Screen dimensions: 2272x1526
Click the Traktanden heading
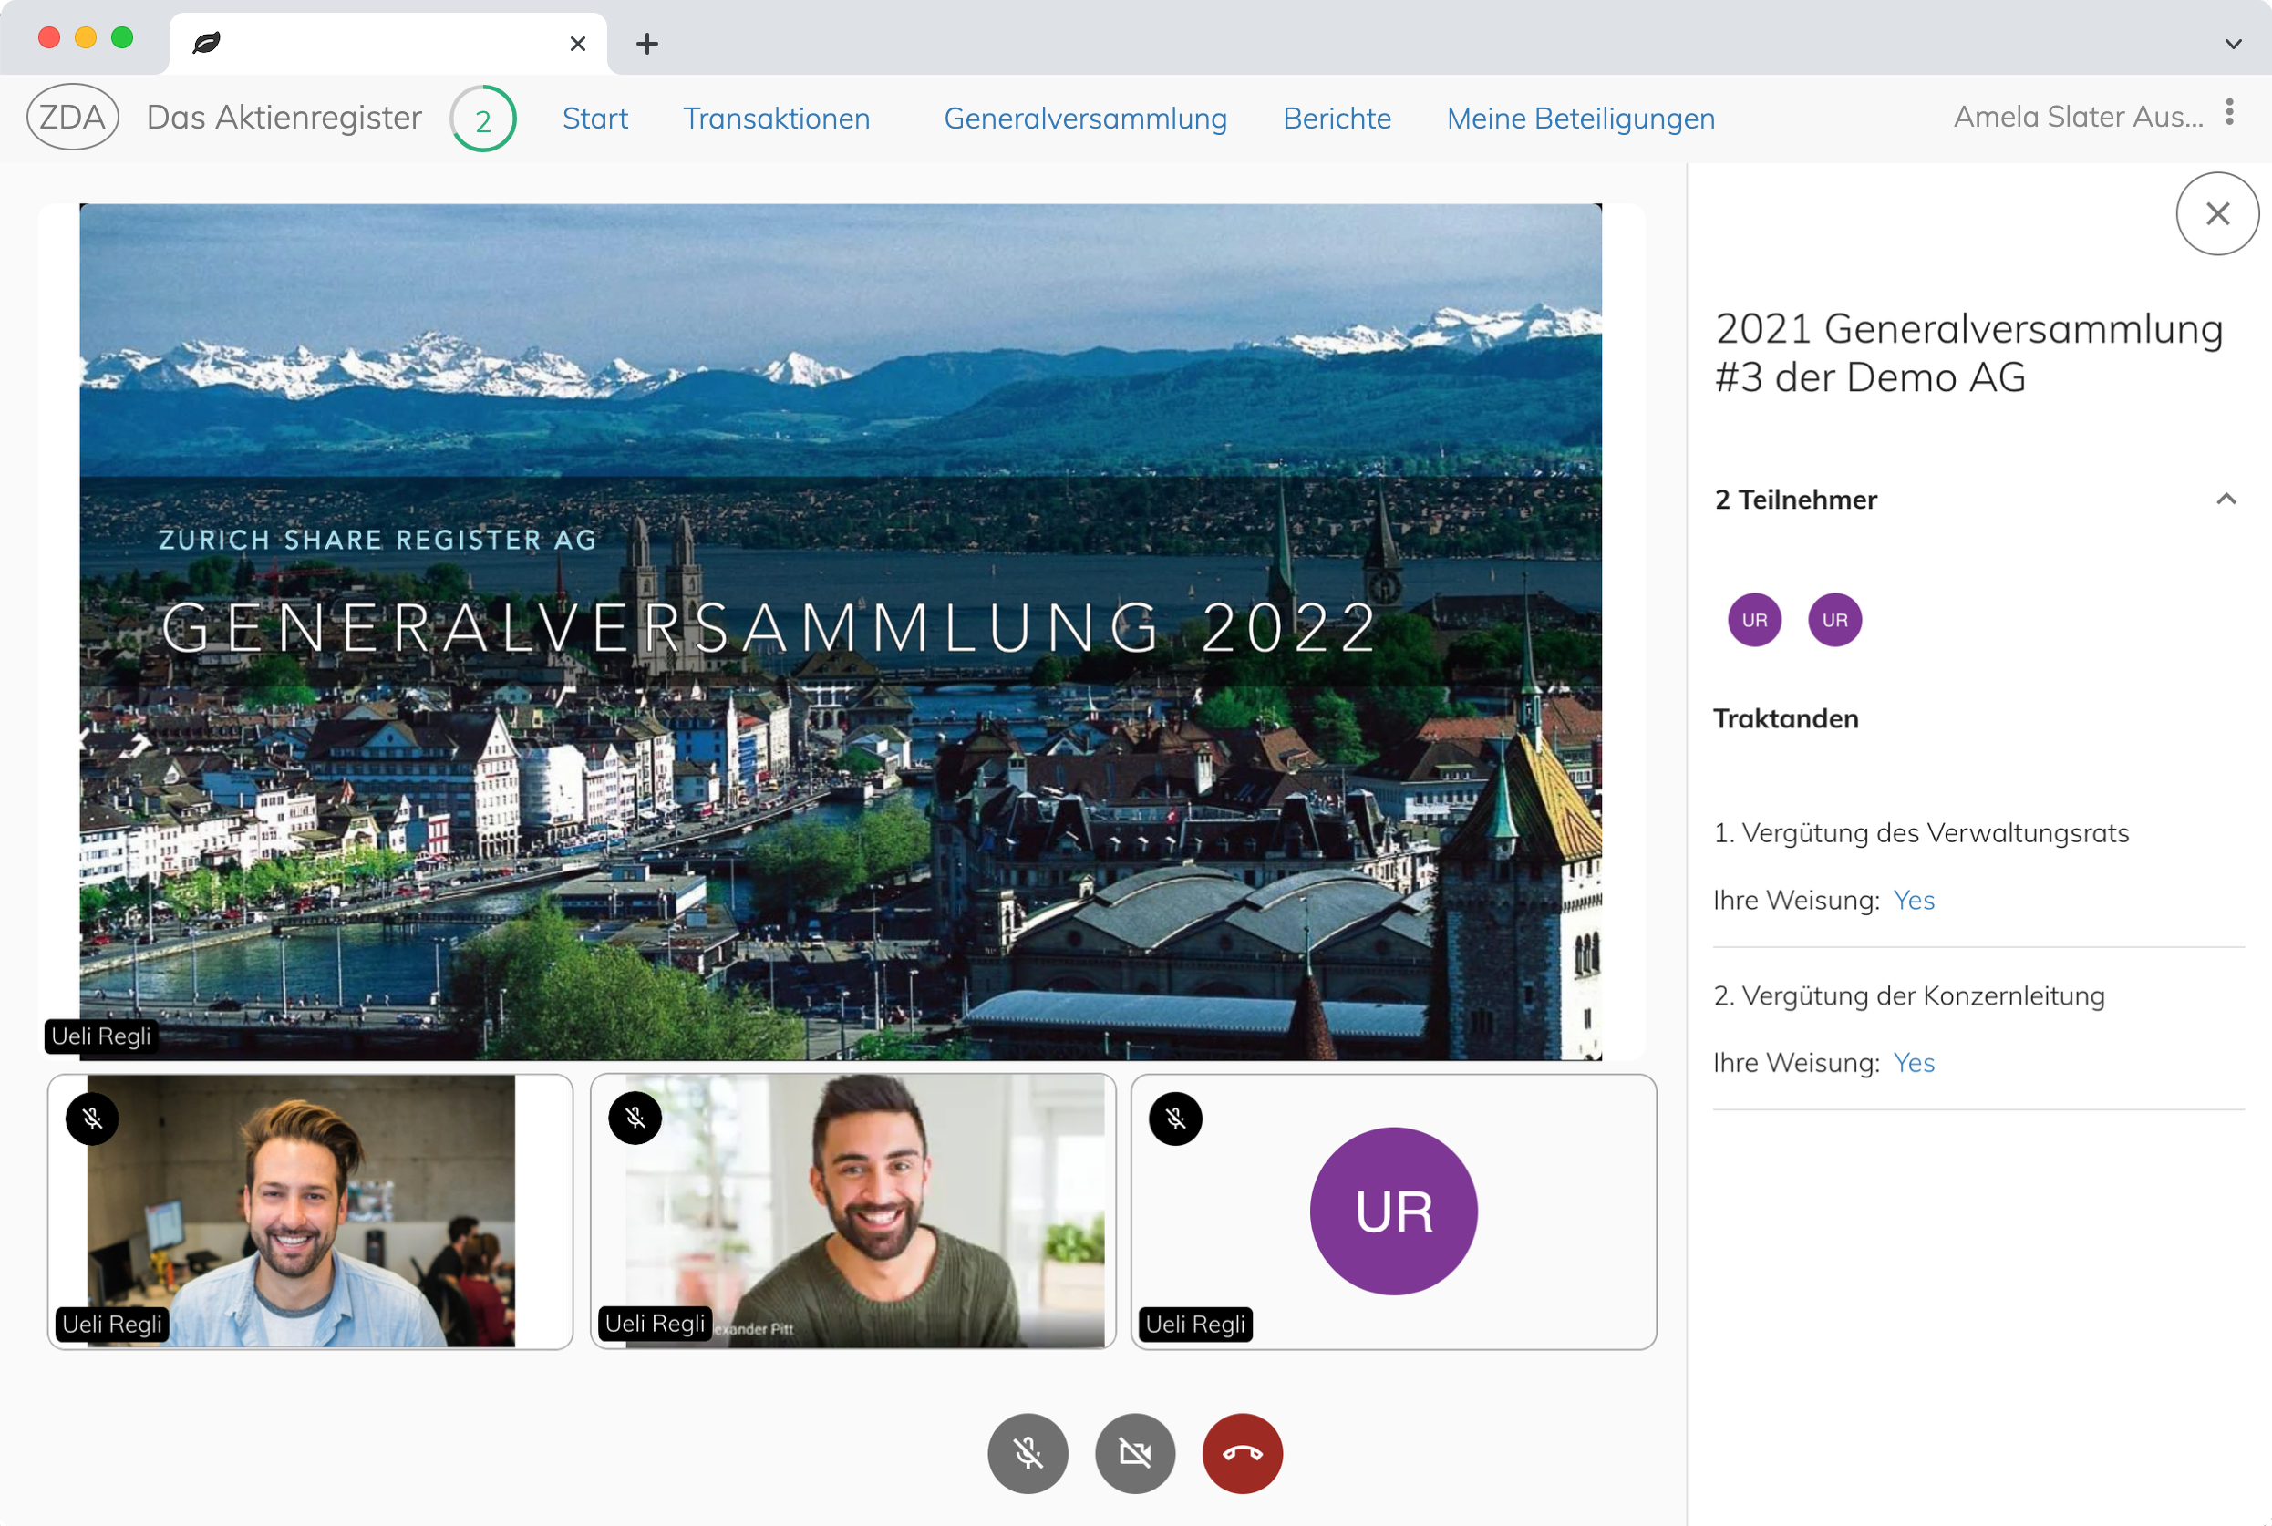(1785, 718)
